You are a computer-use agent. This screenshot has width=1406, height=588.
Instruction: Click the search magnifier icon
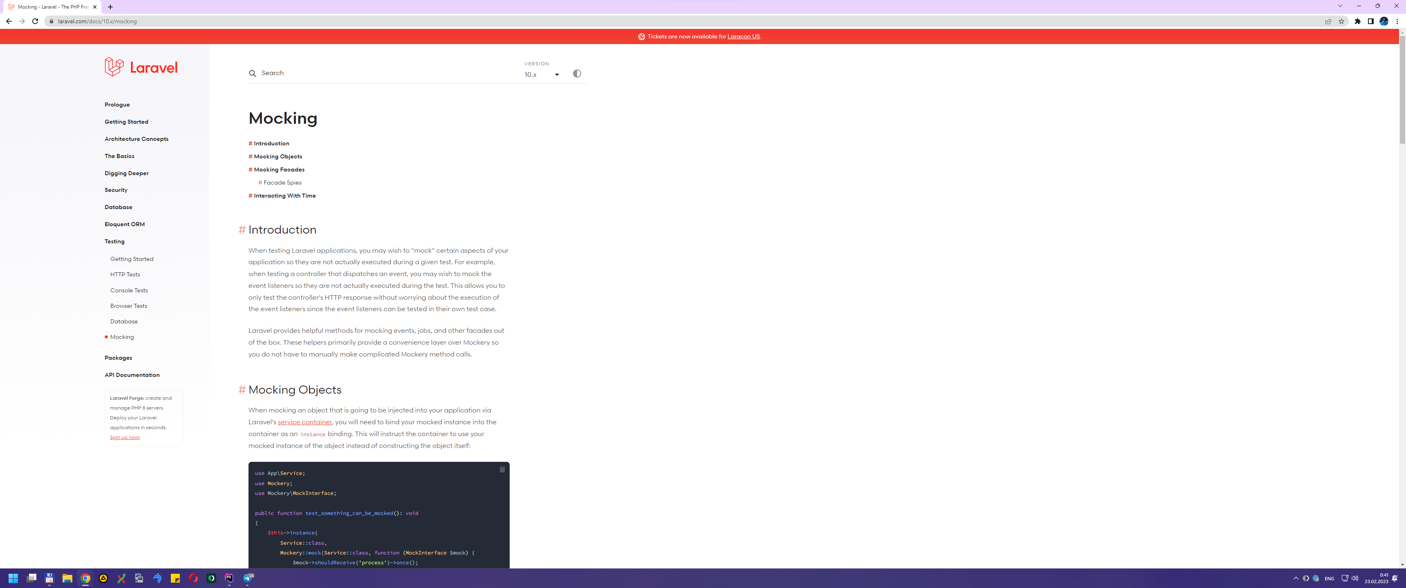click(252, 73)
